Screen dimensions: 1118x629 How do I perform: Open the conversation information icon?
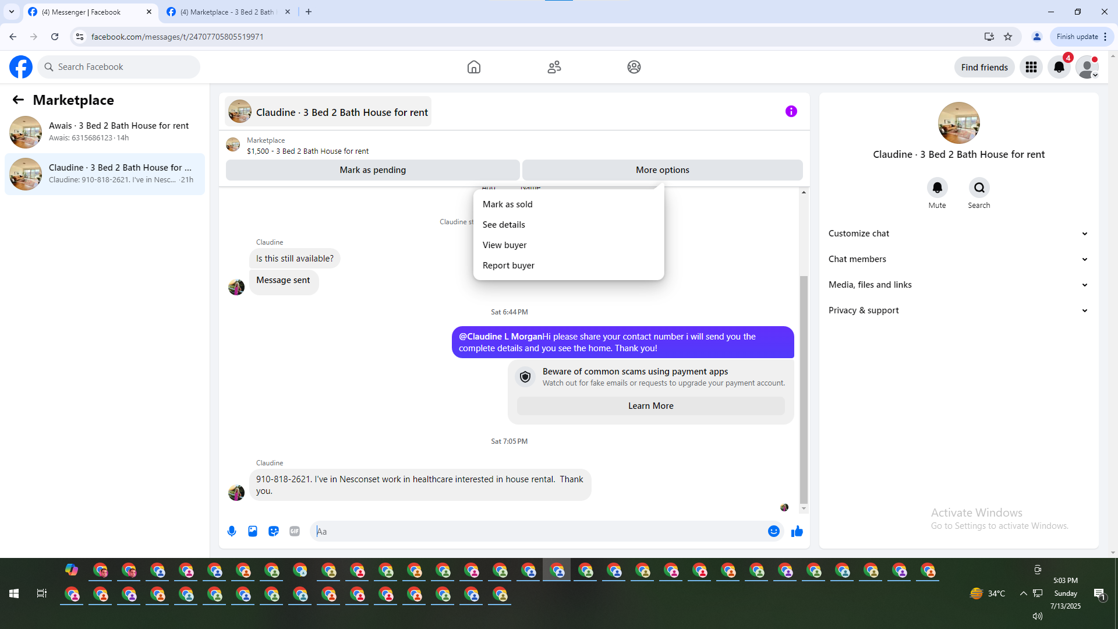click(x=791, y=111)
